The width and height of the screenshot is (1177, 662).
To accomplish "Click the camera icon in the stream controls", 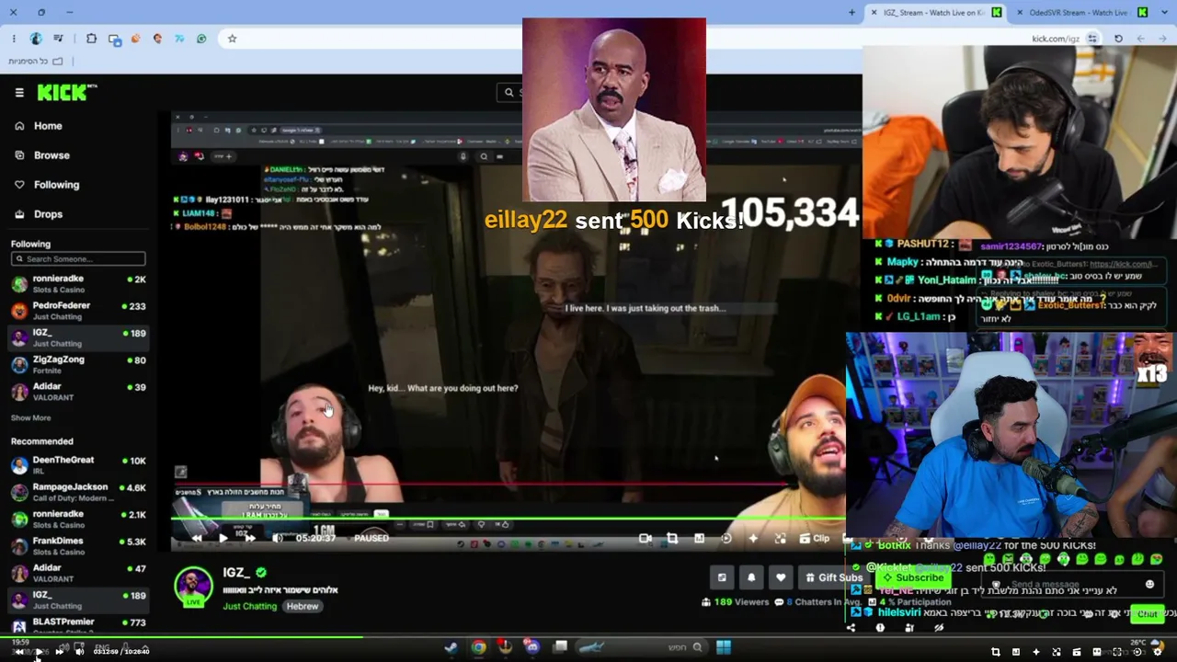I will point(646,539).
